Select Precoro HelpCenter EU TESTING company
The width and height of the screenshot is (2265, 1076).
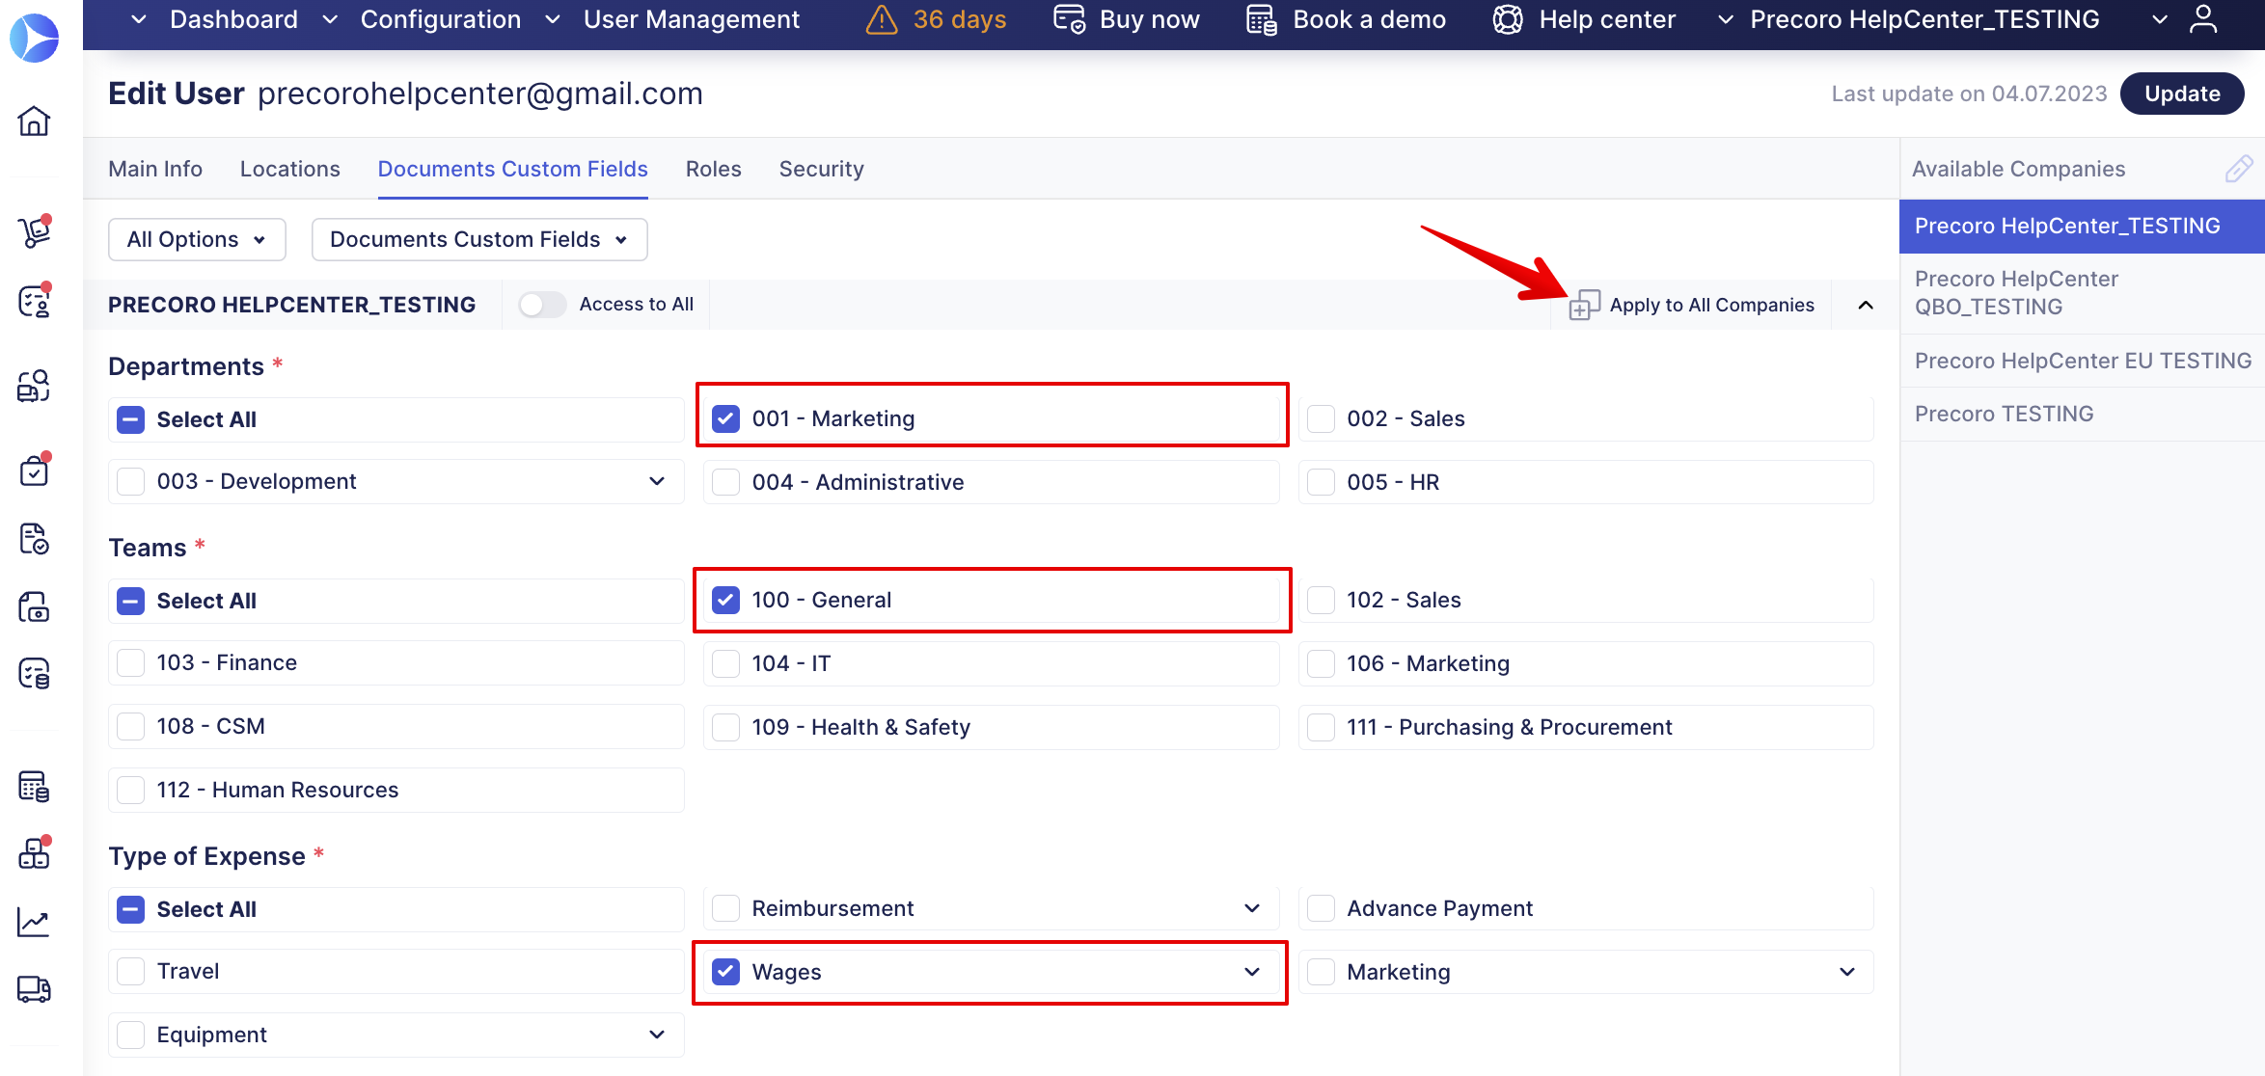pyautogui.click(x=2082, y=361)
